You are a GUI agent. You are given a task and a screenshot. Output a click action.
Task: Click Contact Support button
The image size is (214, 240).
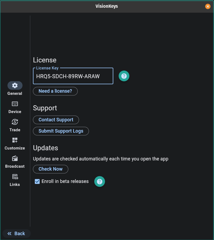[56, 120]
